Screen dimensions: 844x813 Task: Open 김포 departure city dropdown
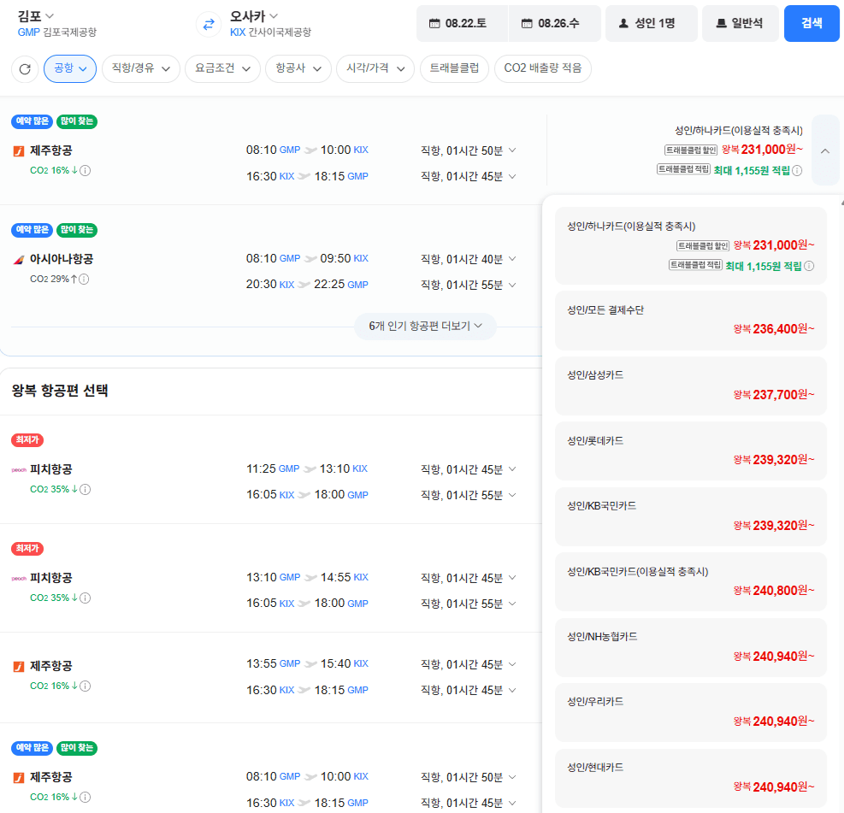tap(36, 15)
